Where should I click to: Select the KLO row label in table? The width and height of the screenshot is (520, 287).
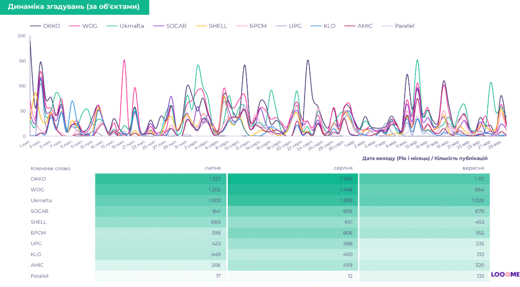(x=36, y=254)
